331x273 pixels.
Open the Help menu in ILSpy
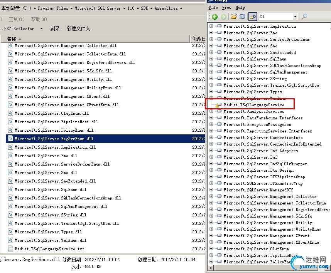[240, 8]
